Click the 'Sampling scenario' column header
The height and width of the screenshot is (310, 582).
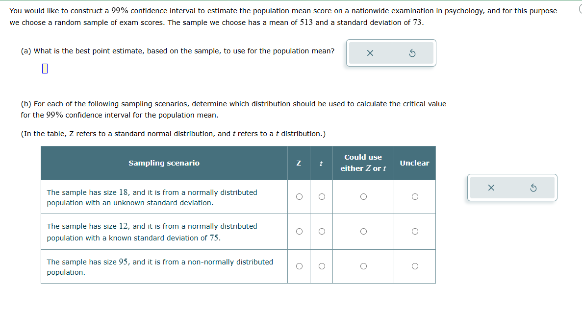[164, 163]
